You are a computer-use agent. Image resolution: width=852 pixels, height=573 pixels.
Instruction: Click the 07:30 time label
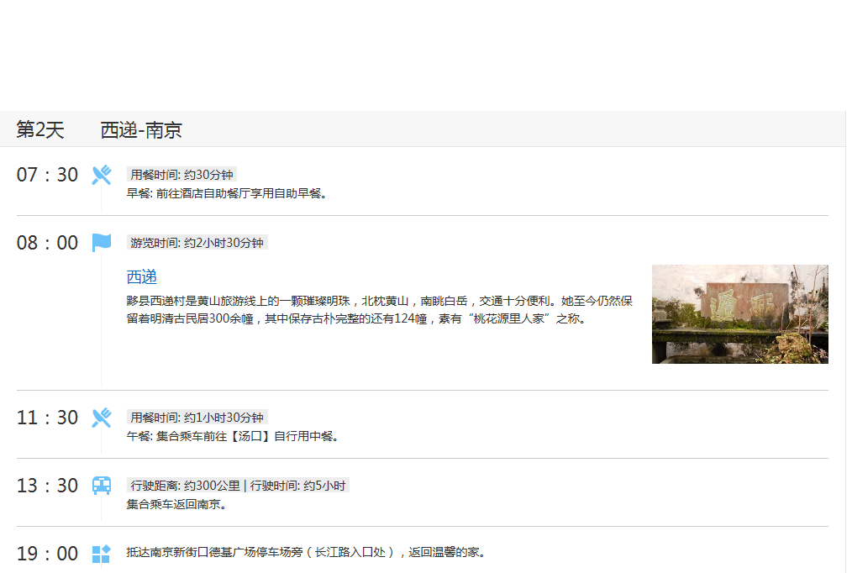(47, 175)
